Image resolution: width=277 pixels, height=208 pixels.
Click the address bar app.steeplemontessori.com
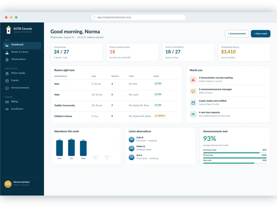pyautogui.click(x=138, y=17)
